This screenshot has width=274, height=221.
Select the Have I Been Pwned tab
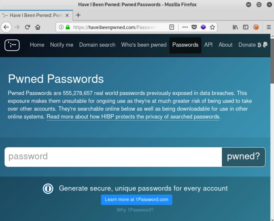tap(36, 15)
